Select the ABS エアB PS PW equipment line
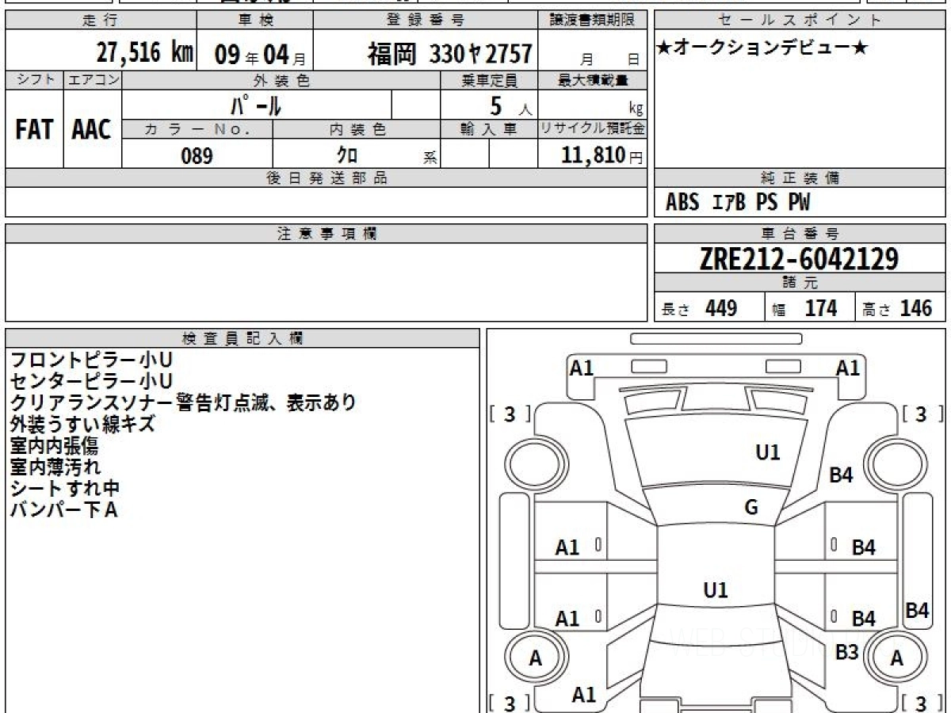 (737, 203)
